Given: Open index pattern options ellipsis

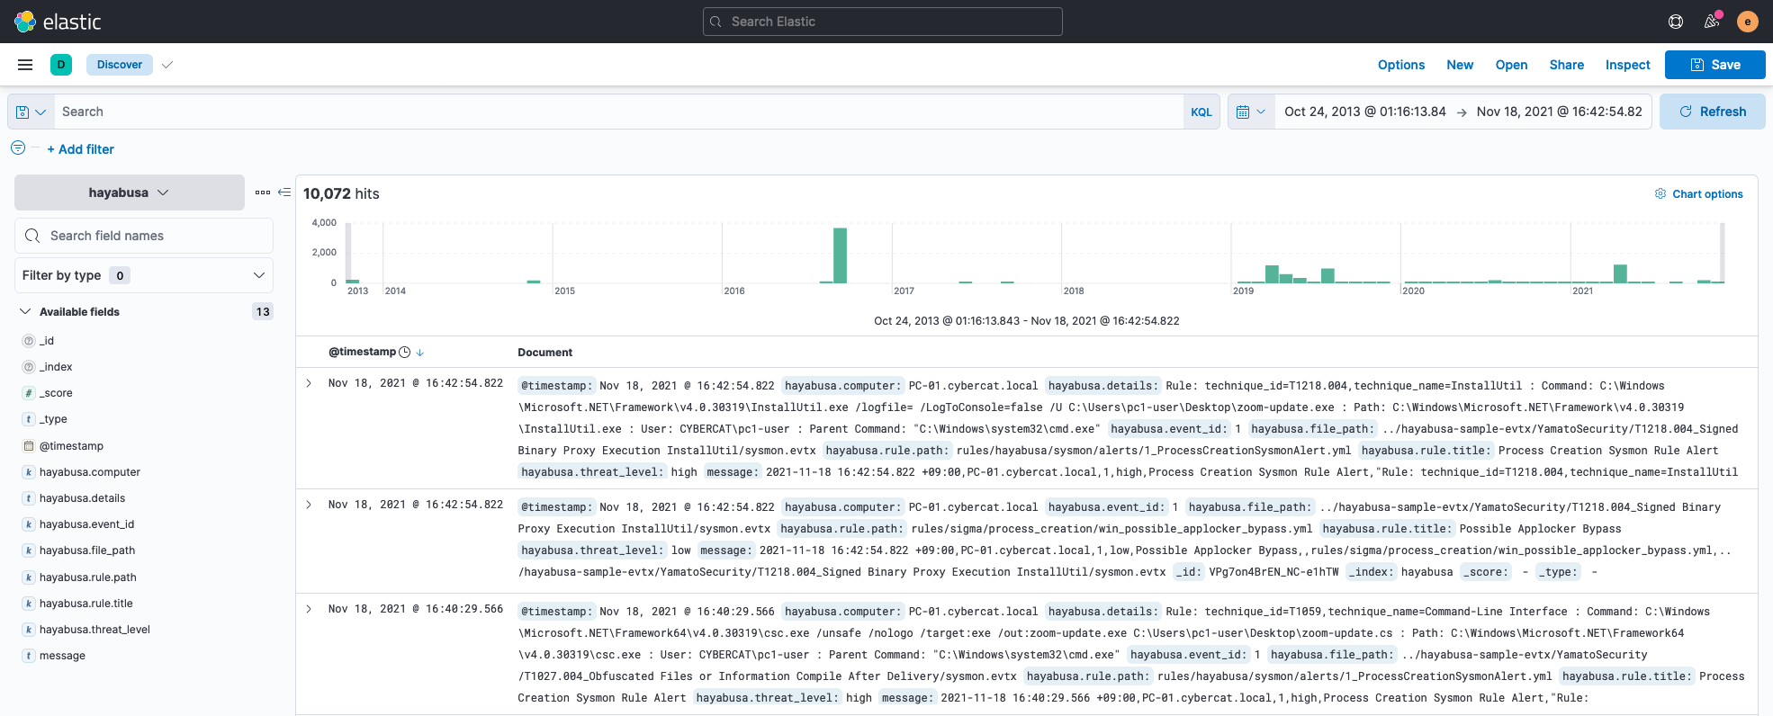Looking at the screenshot, I should [263, 192].
